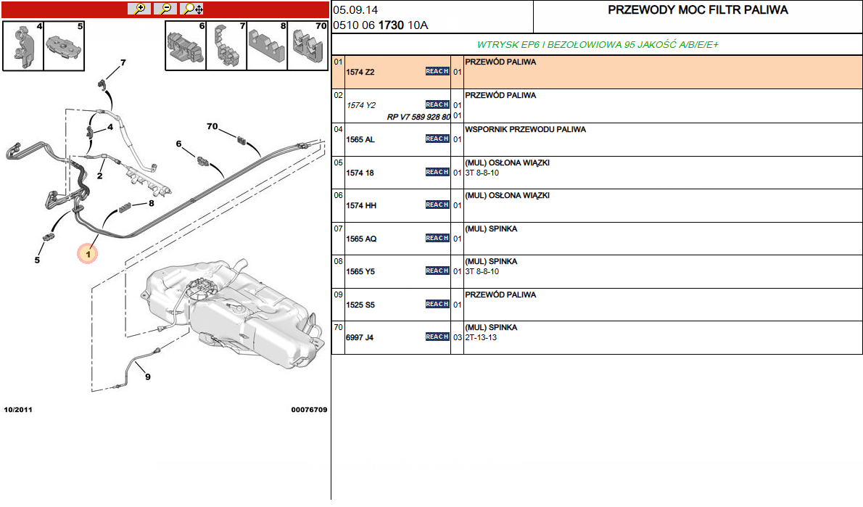This screenshot has height=507, width=863.
Task: Open part thumbnail 70 clip image
Action: [x=307, y=46]
